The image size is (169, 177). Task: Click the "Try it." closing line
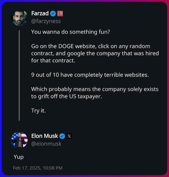pyautogui.click(x=38, y=111)
